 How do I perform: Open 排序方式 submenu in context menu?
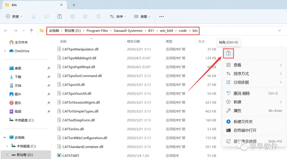point(254,74)
